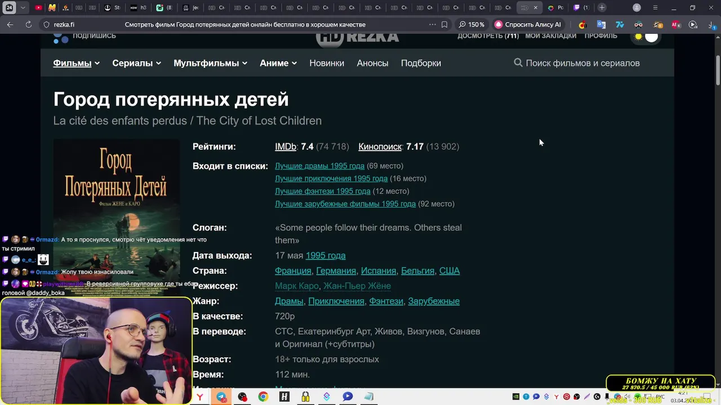
Task: Open the spy glasses extension icon
Action: (x=638, y=25)
